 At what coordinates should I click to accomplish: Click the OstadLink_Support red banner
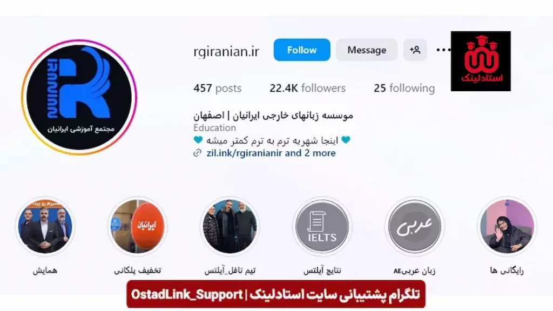coord(276,294)
